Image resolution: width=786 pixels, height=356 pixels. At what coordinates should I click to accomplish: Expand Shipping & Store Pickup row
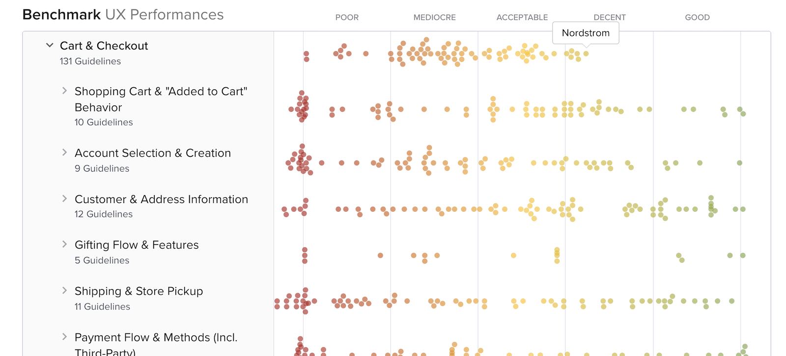(x=64, y=290)
